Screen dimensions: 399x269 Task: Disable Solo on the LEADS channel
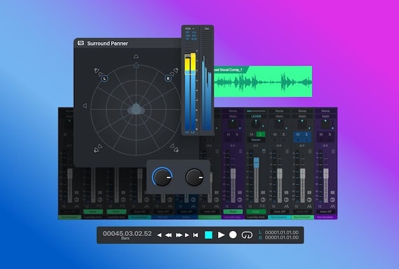click(261, 135)
